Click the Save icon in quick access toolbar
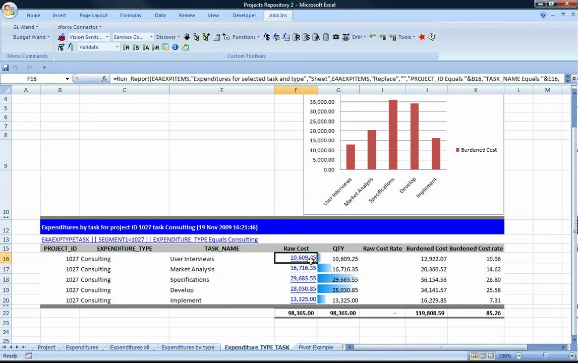 coord(6,68)
